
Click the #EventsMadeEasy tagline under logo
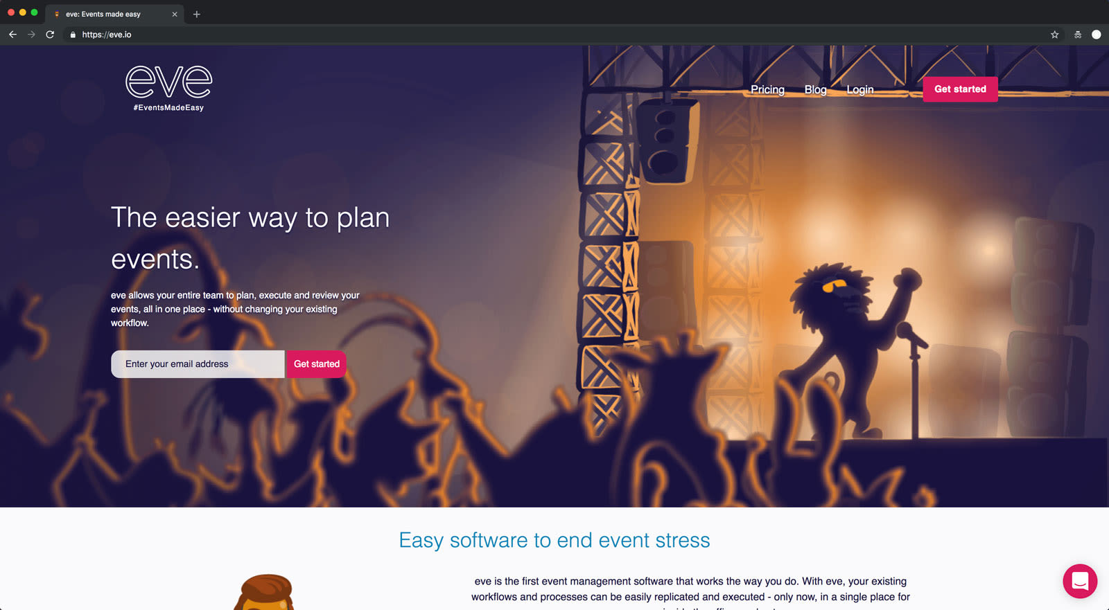tap(168, 107)
